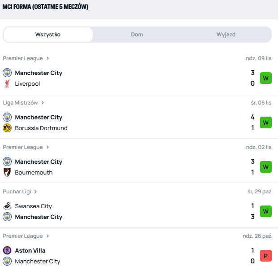
Task: Click Bournemouth club crest icon
Action: tap(7, 173)
